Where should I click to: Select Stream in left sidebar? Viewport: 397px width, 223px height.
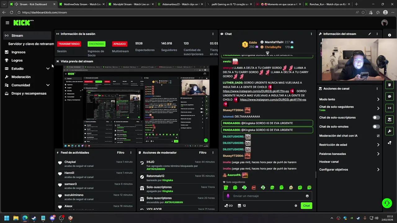tap(27, 36)
